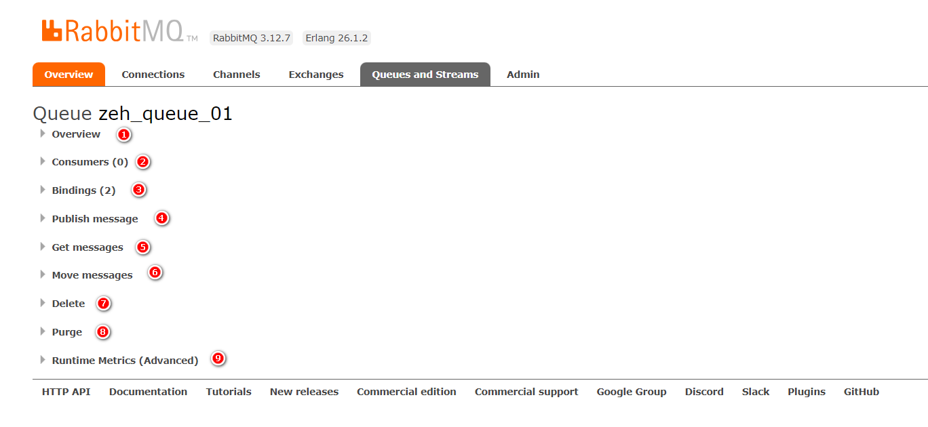Screen dimensions: 928x427
Task: Go to the Connections tab
Action: 153,75
